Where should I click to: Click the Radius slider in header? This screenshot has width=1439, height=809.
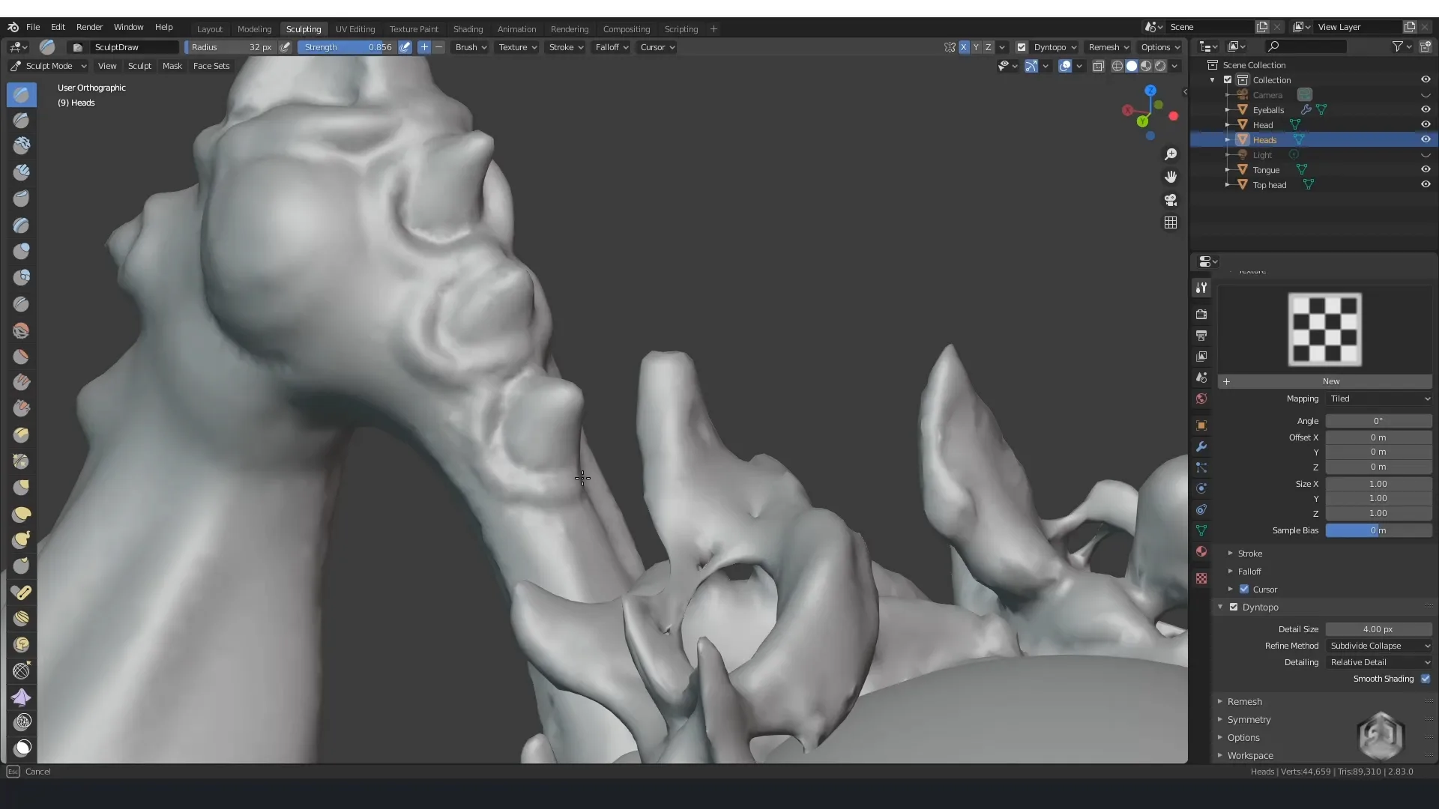(231, 47)
